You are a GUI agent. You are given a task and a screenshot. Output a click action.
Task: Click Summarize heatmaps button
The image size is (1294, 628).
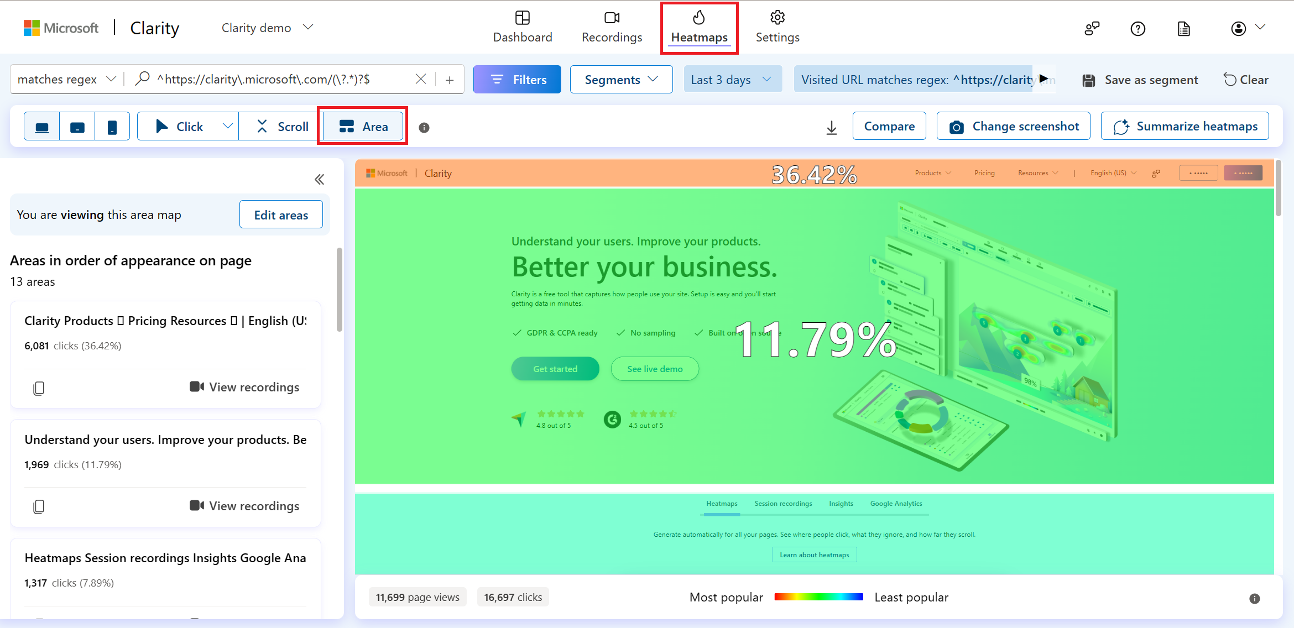tap(1185, 127)
